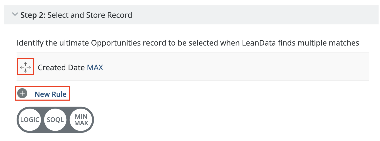Image resolution: width=380 pixels, height=141 pixels.
Task: Click empty area of Step 2 header bar
Action: (245, 15)
